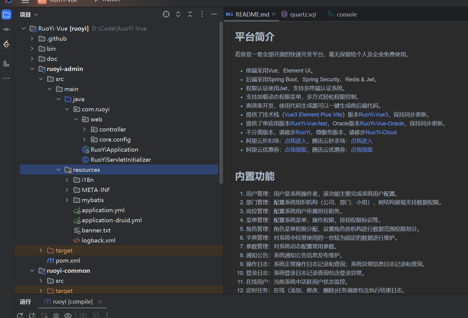This screenshot has height=318, width=468.
Task: Click the exit/import arrow icon in run toolbar
Action: [95, 315]
